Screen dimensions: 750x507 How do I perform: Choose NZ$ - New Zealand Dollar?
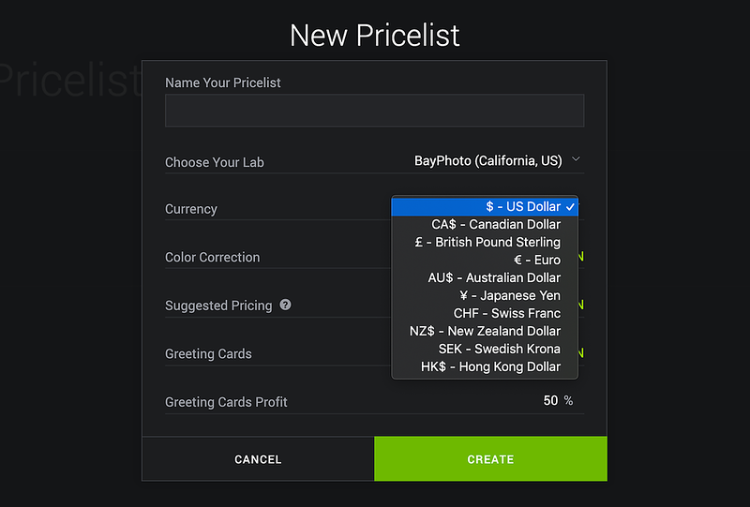click(485, 331)
